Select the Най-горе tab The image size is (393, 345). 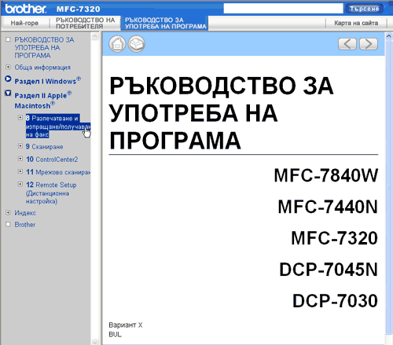[24, 23]
